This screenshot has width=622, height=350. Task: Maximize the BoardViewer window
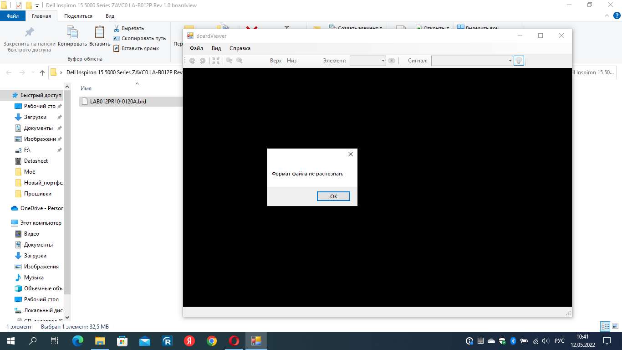(540, 36)
